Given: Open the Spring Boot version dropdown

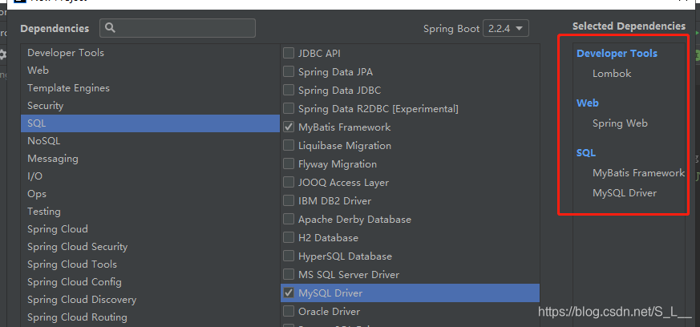Looking at the screenshot, I should [x=506, y=29].
